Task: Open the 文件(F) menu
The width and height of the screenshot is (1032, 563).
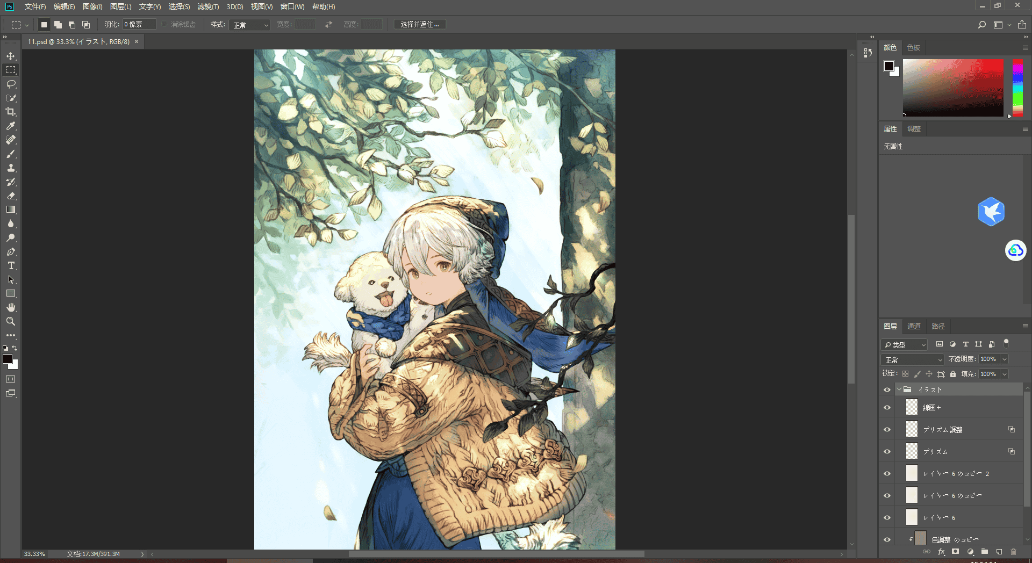Action: point(35,7)
